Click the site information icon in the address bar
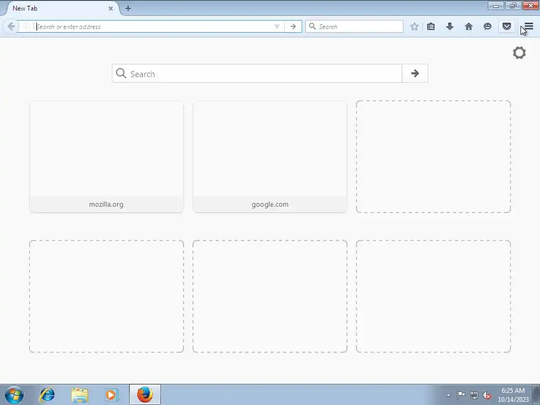540x405 pixels. tap(26, 26)
